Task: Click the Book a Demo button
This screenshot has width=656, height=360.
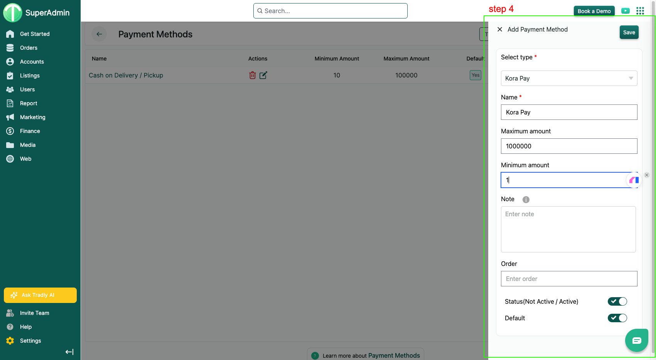Action: click(x=594, y=11)
